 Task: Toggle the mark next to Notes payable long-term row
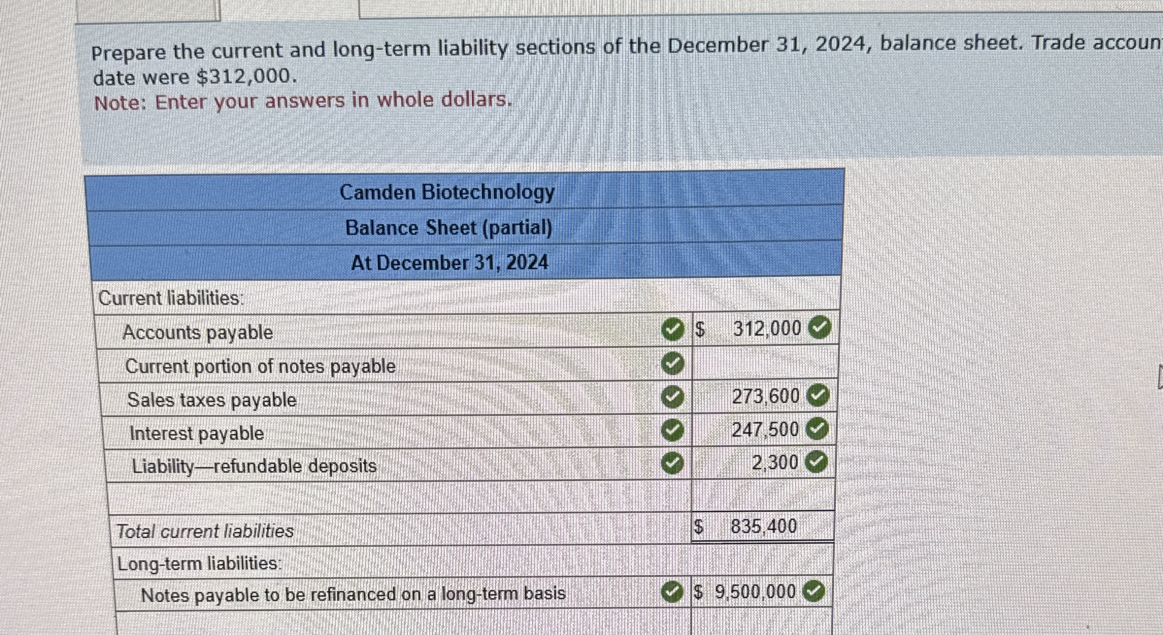point(673,592)
